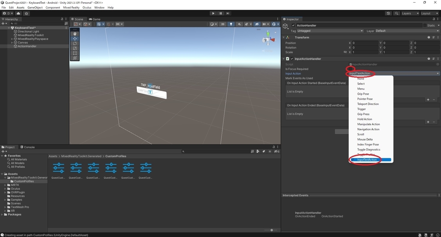
Task: Toggle the 2D view mode button
Action: (223, 24)
